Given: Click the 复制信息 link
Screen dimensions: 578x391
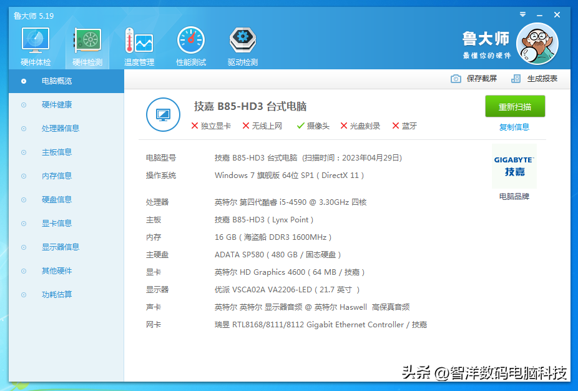Looking at the screenshot, I should pyautogui.click(x=514, y=127).
